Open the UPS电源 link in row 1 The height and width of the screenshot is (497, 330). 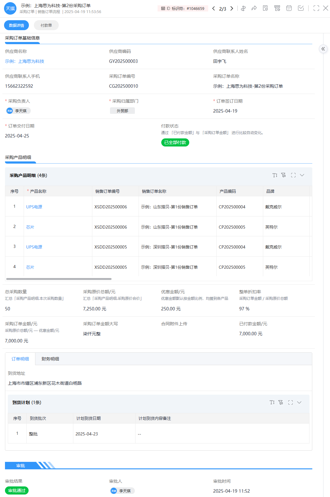(x=34, y=207)
